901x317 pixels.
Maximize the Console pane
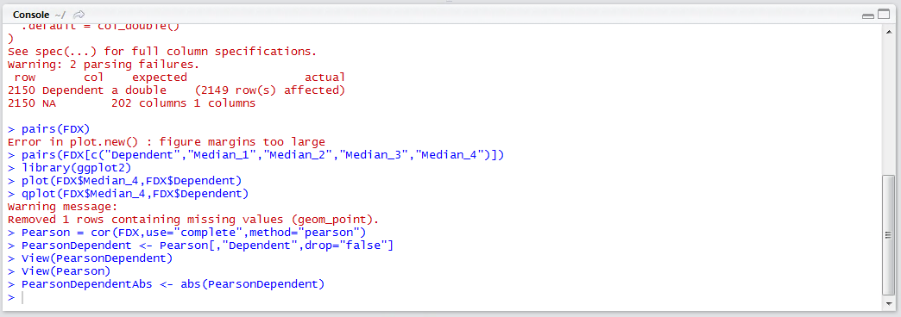point(882,16)
